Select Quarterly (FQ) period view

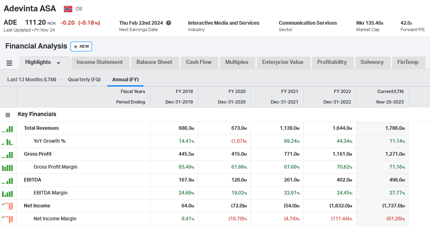point(84,80)
